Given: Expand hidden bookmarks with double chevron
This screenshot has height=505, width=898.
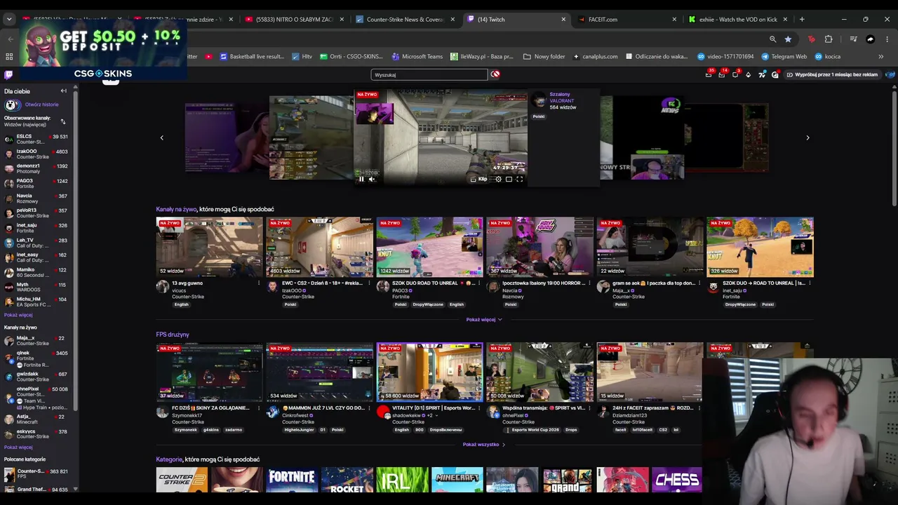Looking at the screenshot, I should point(880,56).
